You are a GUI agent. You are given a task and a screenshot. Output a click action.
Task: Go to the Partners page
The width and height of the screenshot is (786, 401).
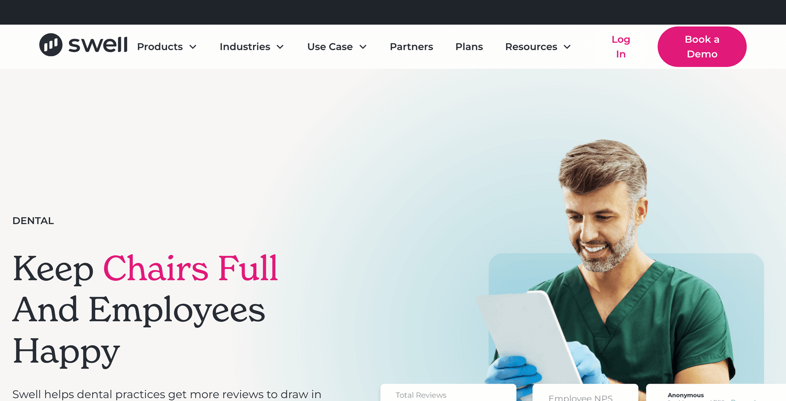411,47
